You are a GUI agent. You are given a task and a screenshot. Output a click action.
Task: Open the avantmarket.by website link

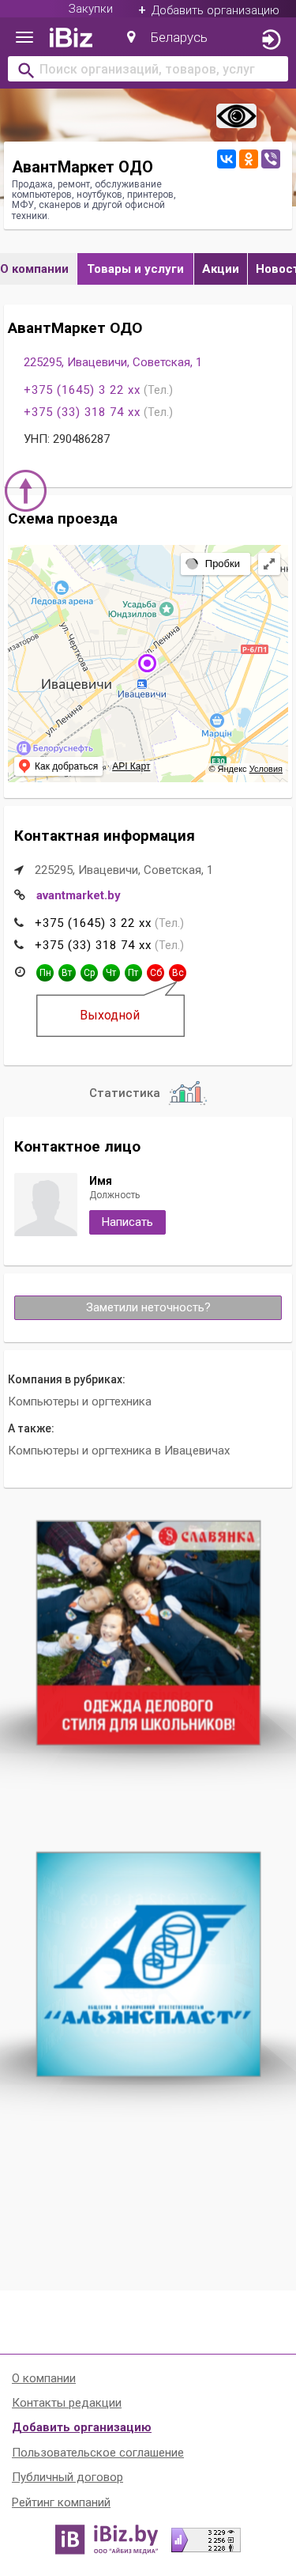pyautogui.click(x=77, y=895)
